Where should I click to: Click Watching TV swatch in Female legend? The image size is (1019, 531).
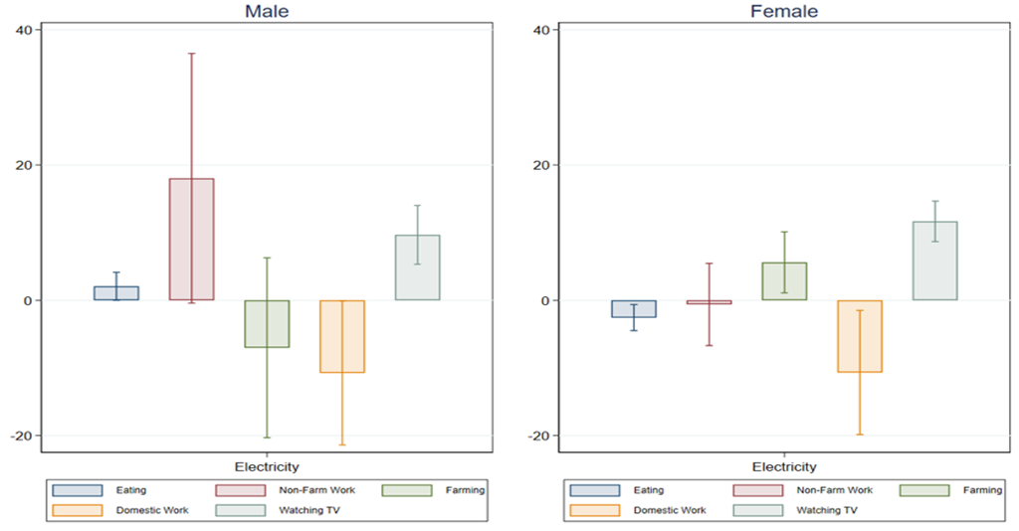pos(757,510)
